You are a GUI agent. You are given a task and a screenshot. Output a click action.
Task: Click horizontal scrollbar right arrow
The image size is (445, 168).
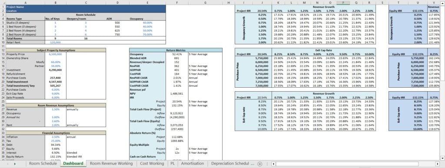click(437, 164)
